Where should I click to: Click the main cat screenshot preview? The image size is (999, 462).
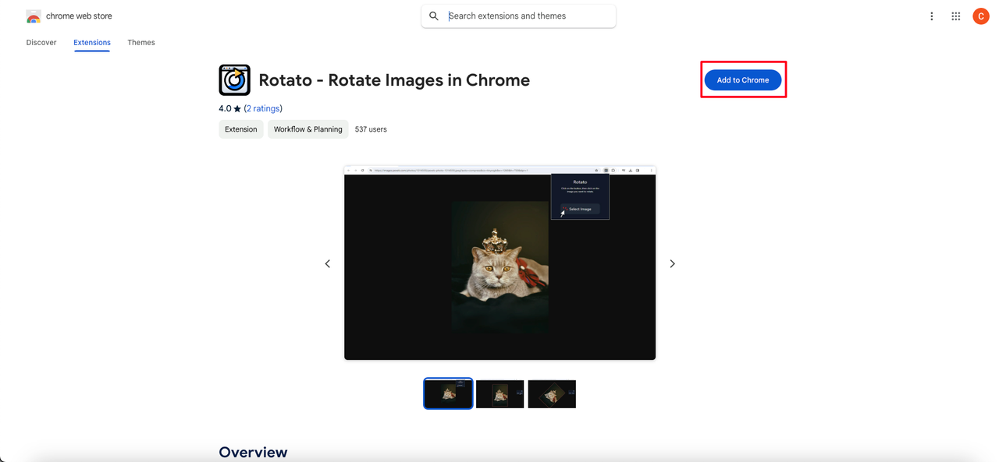coord(499,263)
